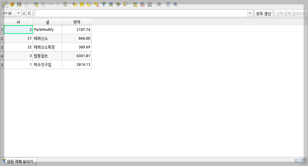Click the area cell 6301.81
308x166 pixels.
click(x=77, y=56)
